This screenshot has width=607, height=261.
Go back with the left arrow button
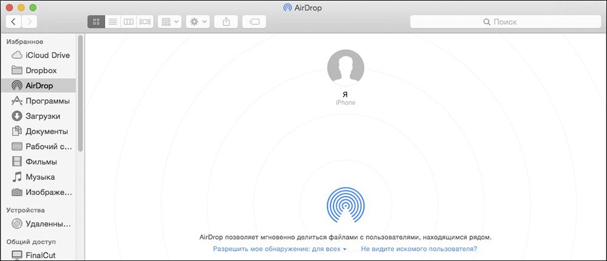point(13,22)
